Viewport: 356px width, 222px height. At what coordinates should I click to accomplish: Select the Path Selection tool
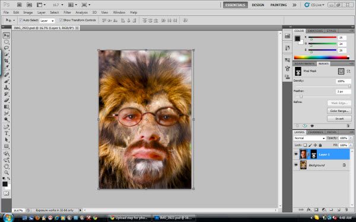tap(7, 140)
